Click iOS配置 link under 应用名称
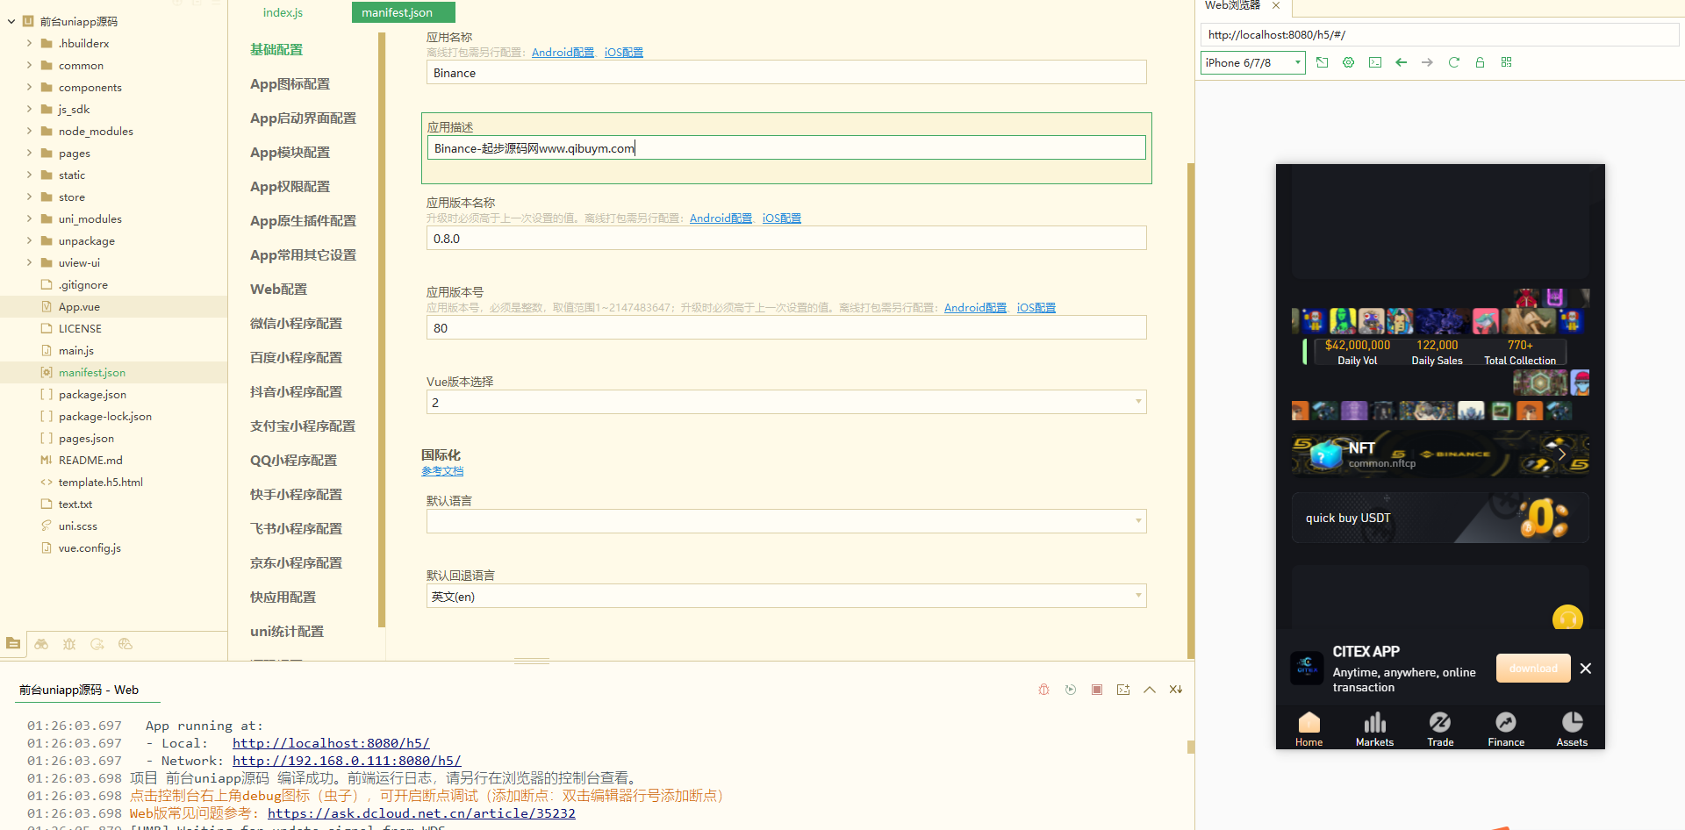 (624, 53)
